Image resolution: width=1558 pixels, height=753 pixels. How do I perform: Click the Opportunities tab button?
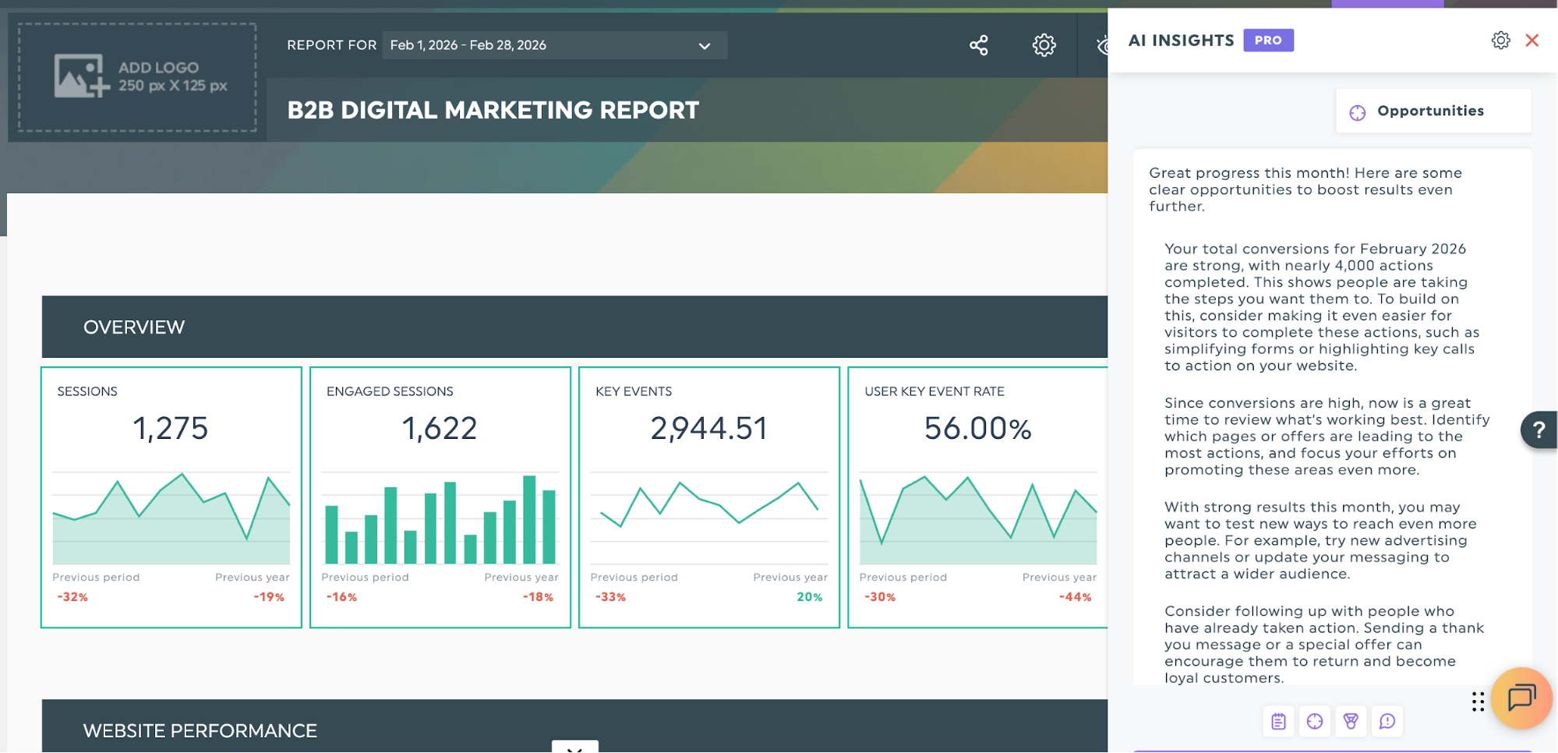pyautogui.click(x=1433, y=111)
